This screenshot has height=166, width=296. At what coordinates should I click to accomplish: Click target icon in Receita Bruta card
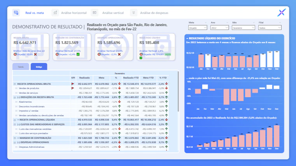pyautogui.click(x=15, y=54)
